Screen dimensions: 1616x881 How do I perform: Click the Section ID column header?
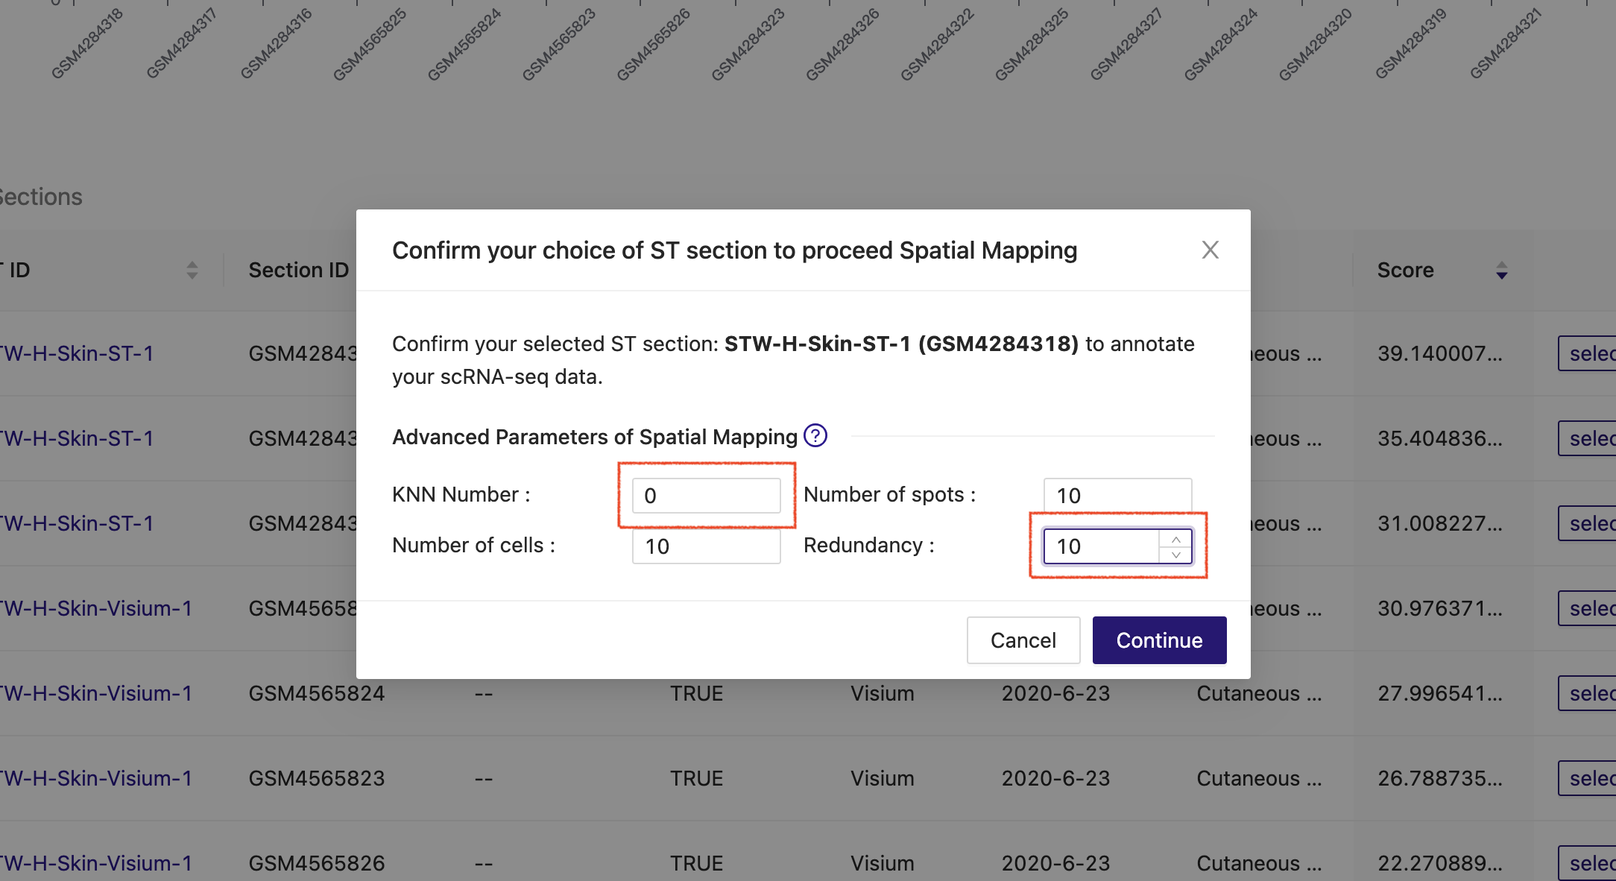click(x=299, y=270)
